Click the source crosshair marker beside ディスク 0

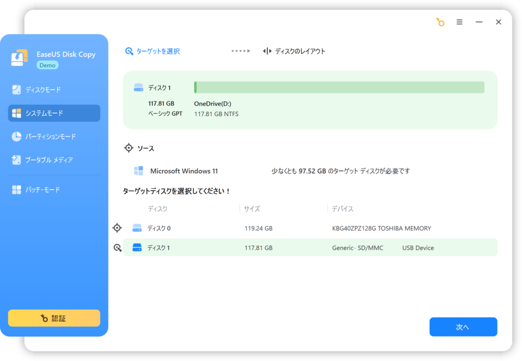pos(117,228)
